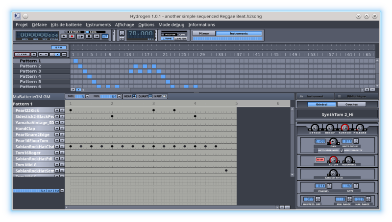Click the P button below pattern list
This screenshot has width=392, height=222.
73,89
